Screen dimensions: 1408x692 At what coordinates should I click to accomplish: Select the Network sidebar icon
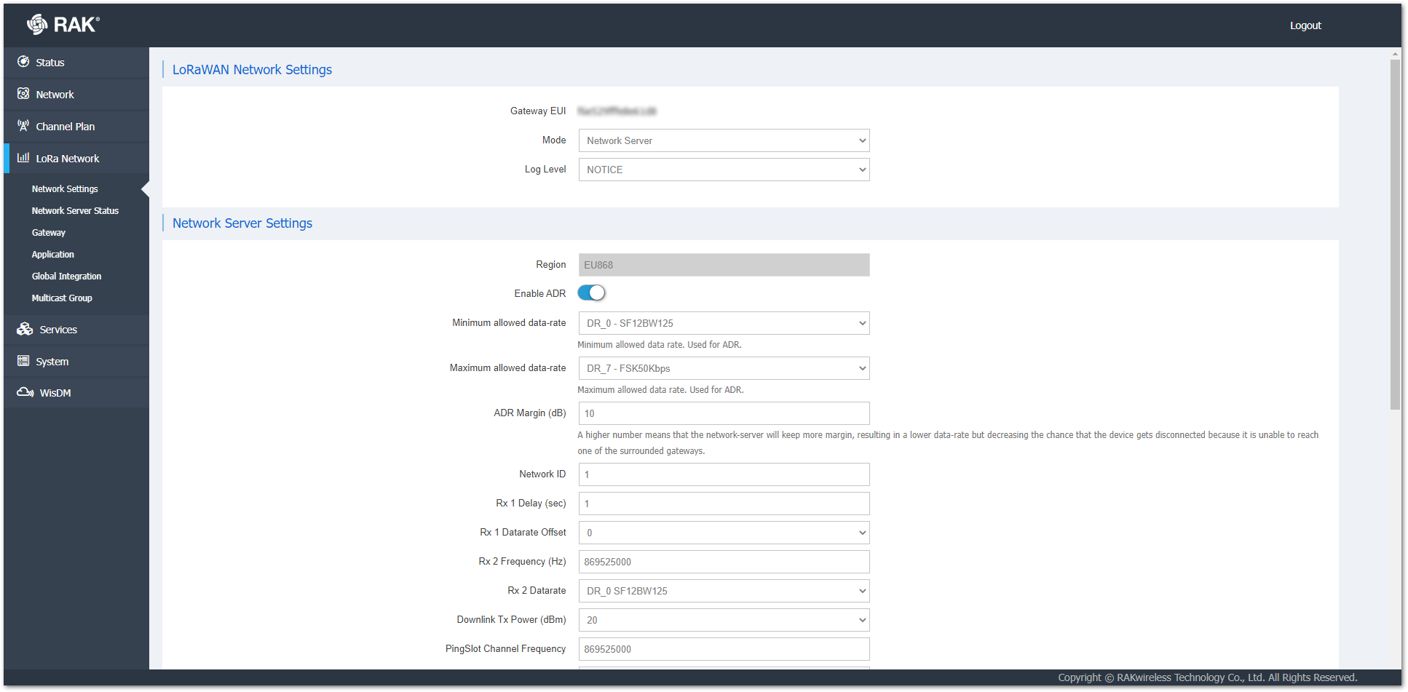(55, 94)
